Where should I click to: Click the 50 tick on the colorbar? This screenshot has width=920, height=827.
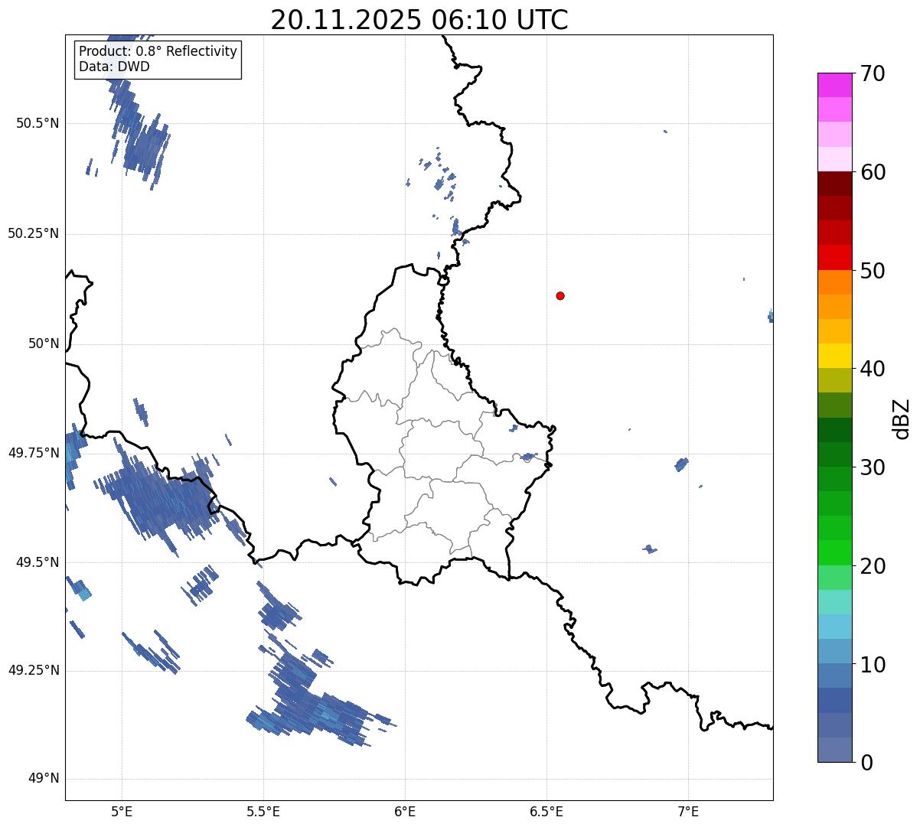tap(873, 271)
